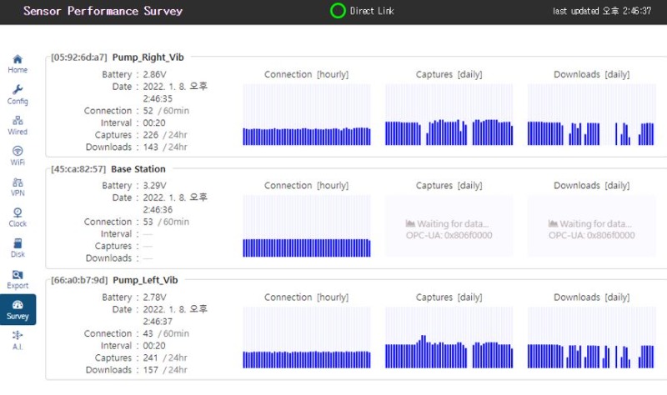
Task: Open the VPN icon in sidebar
Action: [x=18, y=182]
